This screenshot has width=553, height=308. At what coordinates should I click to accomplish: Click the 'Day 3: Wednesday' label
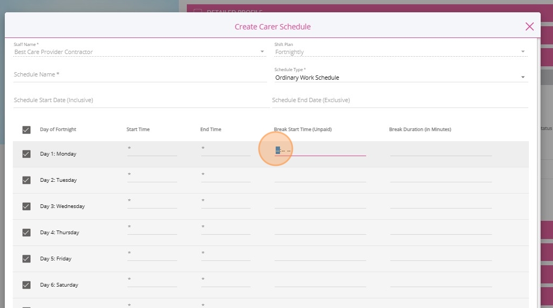coord(63,206)
